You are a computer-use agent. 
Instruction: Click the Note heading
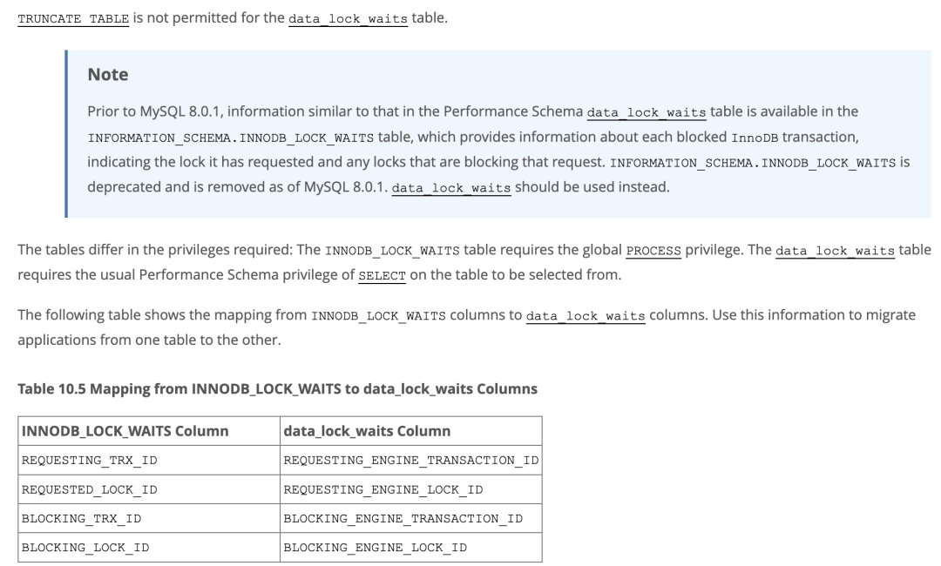[x=108, y=75]
